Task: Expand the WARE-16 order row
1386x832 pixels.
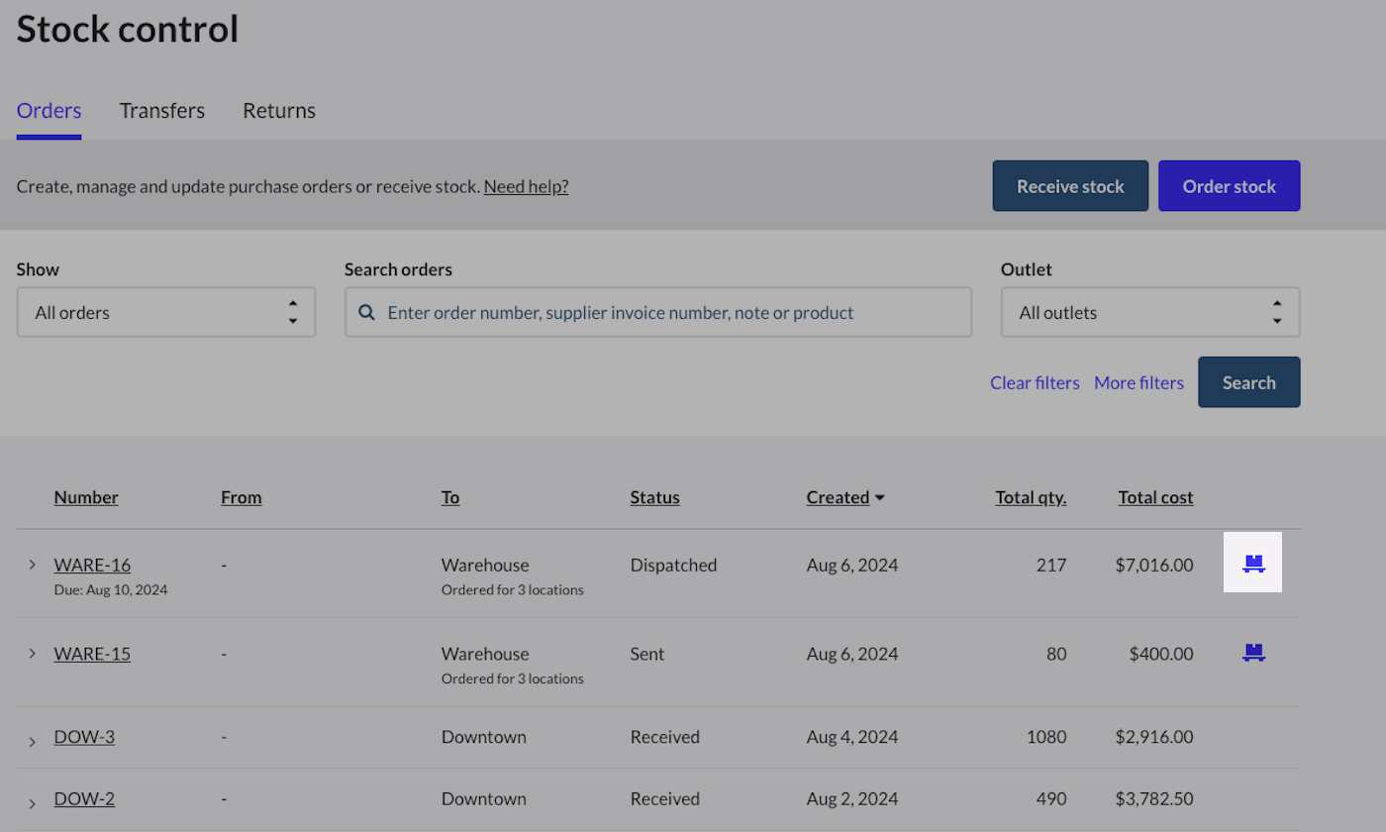Action: (x=31, y=564)
